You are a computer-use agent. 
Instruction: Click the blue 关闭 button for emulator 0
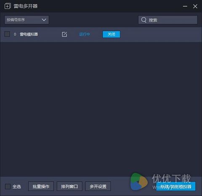tap(112, 34)
